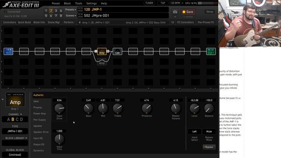Open the Presets dropdown
The width and height of the screenshot is (281, 158).
tap(71, 10)
